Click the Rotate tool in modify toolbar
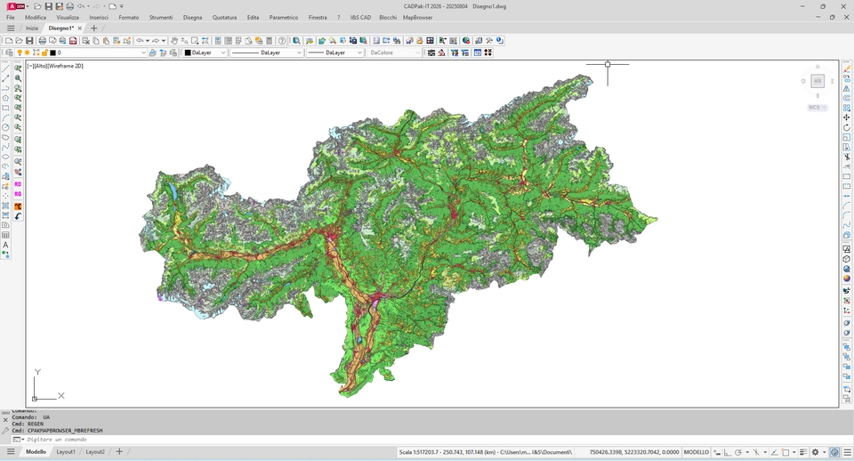This screenshot has width=854, height=461. (846, 127)
